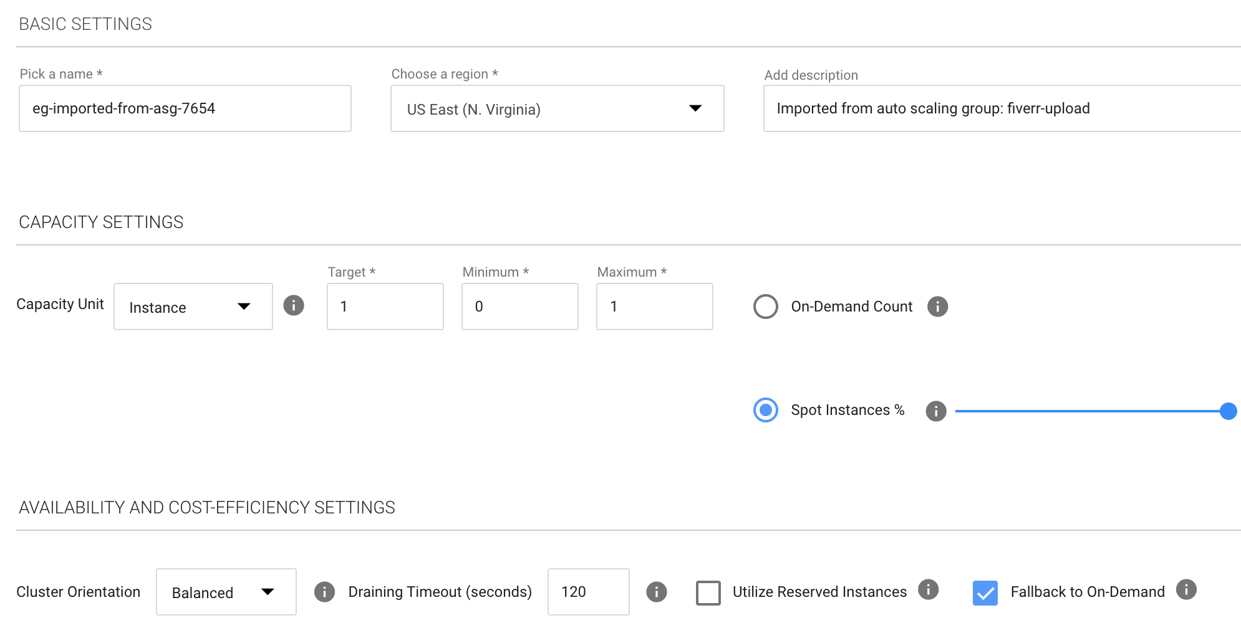Uncheck the Fallback to On-Demand checkbox
The width and height of the screenshot is (1241, 633).
click(x=985, y=593)
